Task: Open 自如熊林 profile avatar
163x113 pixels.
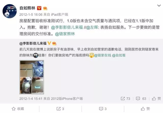Action: (10, 11)
